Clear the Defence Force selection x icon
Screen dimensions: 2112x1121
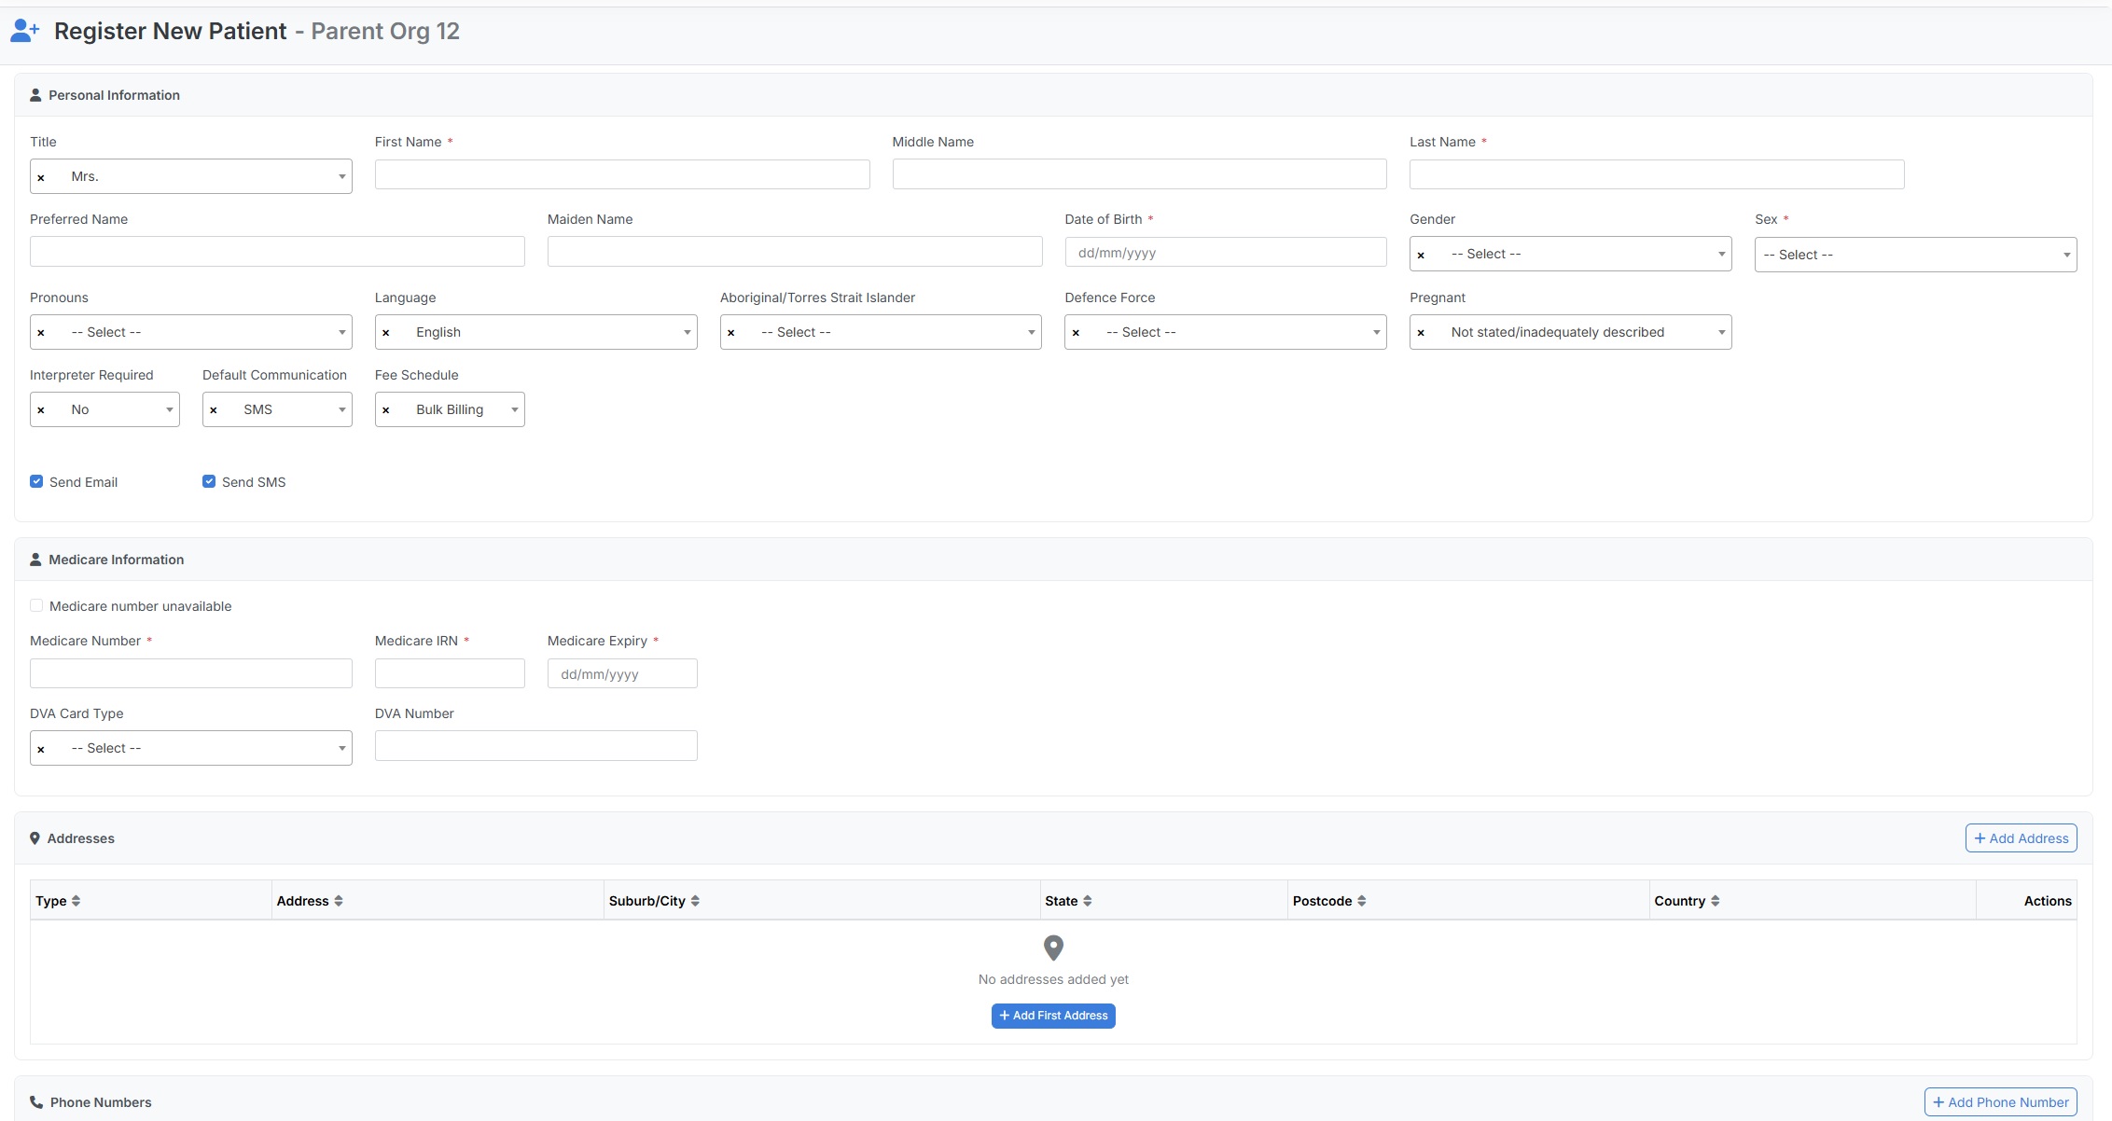1076,333
